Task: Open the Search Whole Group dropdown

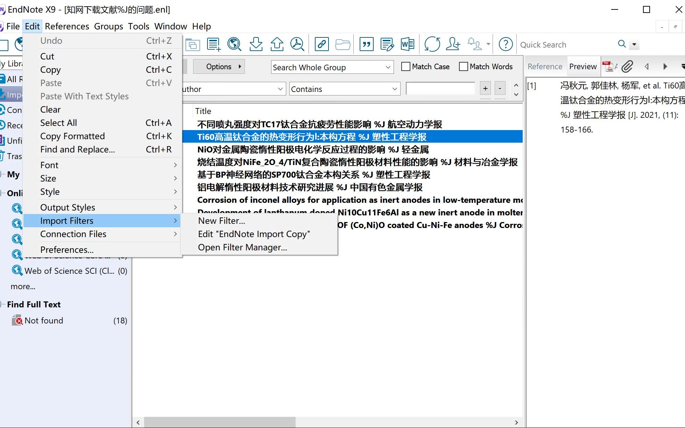Action: click(x=332, y=67)
